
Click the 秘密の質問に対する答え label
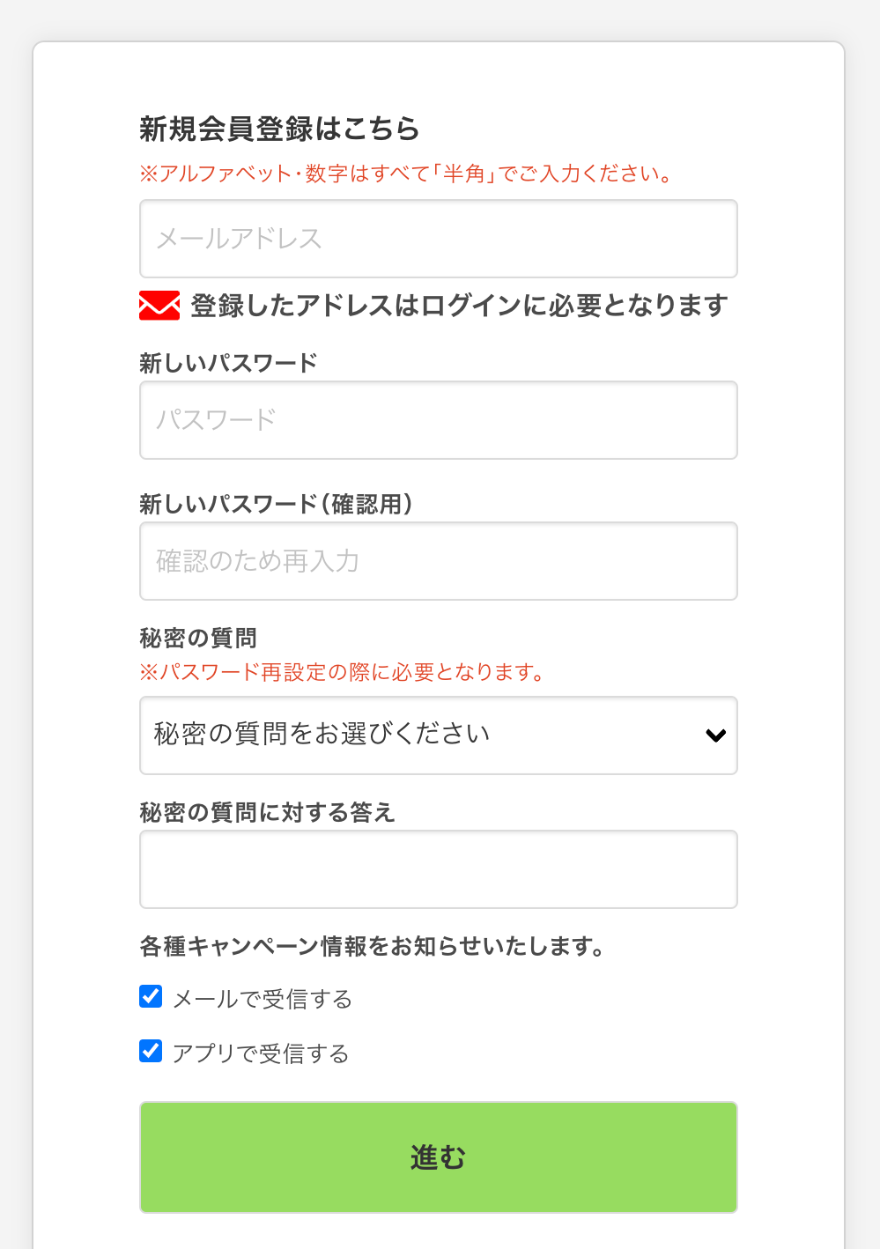pyautogui.click(x=267, y=812)
